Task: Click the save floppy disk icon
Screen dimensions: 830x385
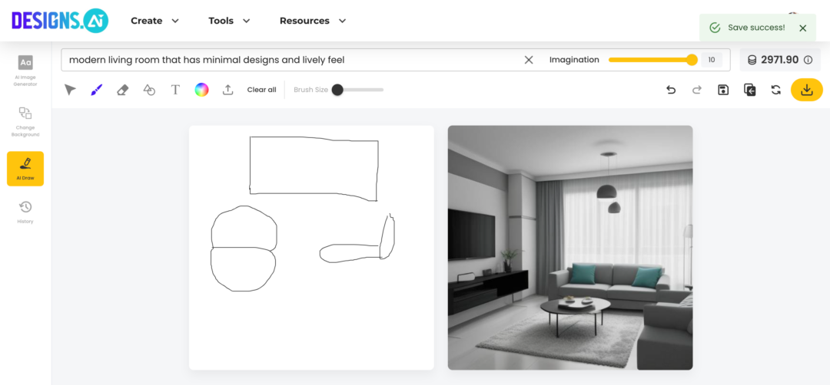Action: coord(723,90)
